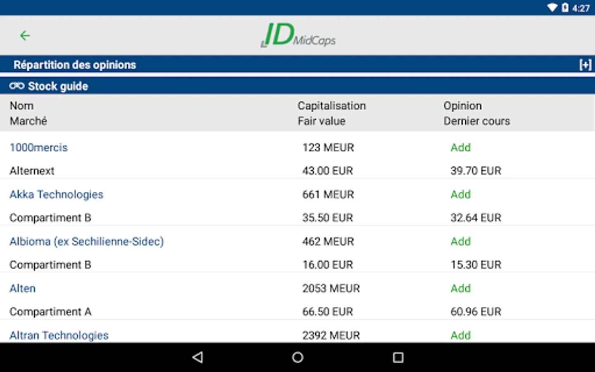Select the 2392 MEUR capitalisation value

[x=331, y=335]
